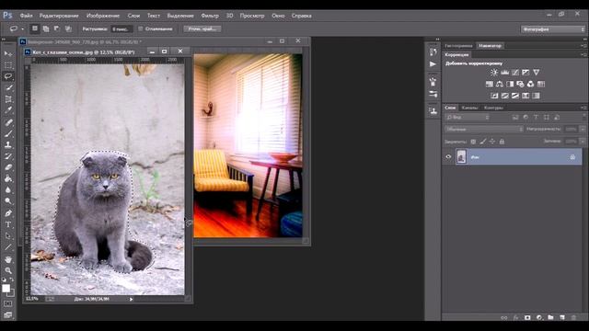Open the Коррекция panel flyout menu
589x331 pixels.
pos(583,55)
